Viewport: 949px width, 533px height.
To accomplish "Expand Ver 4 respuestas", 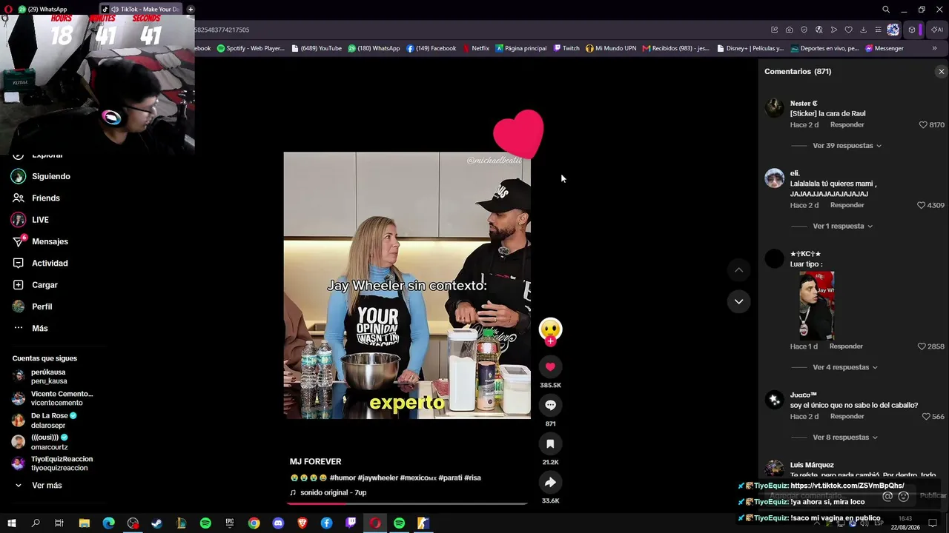I will 845,367.
